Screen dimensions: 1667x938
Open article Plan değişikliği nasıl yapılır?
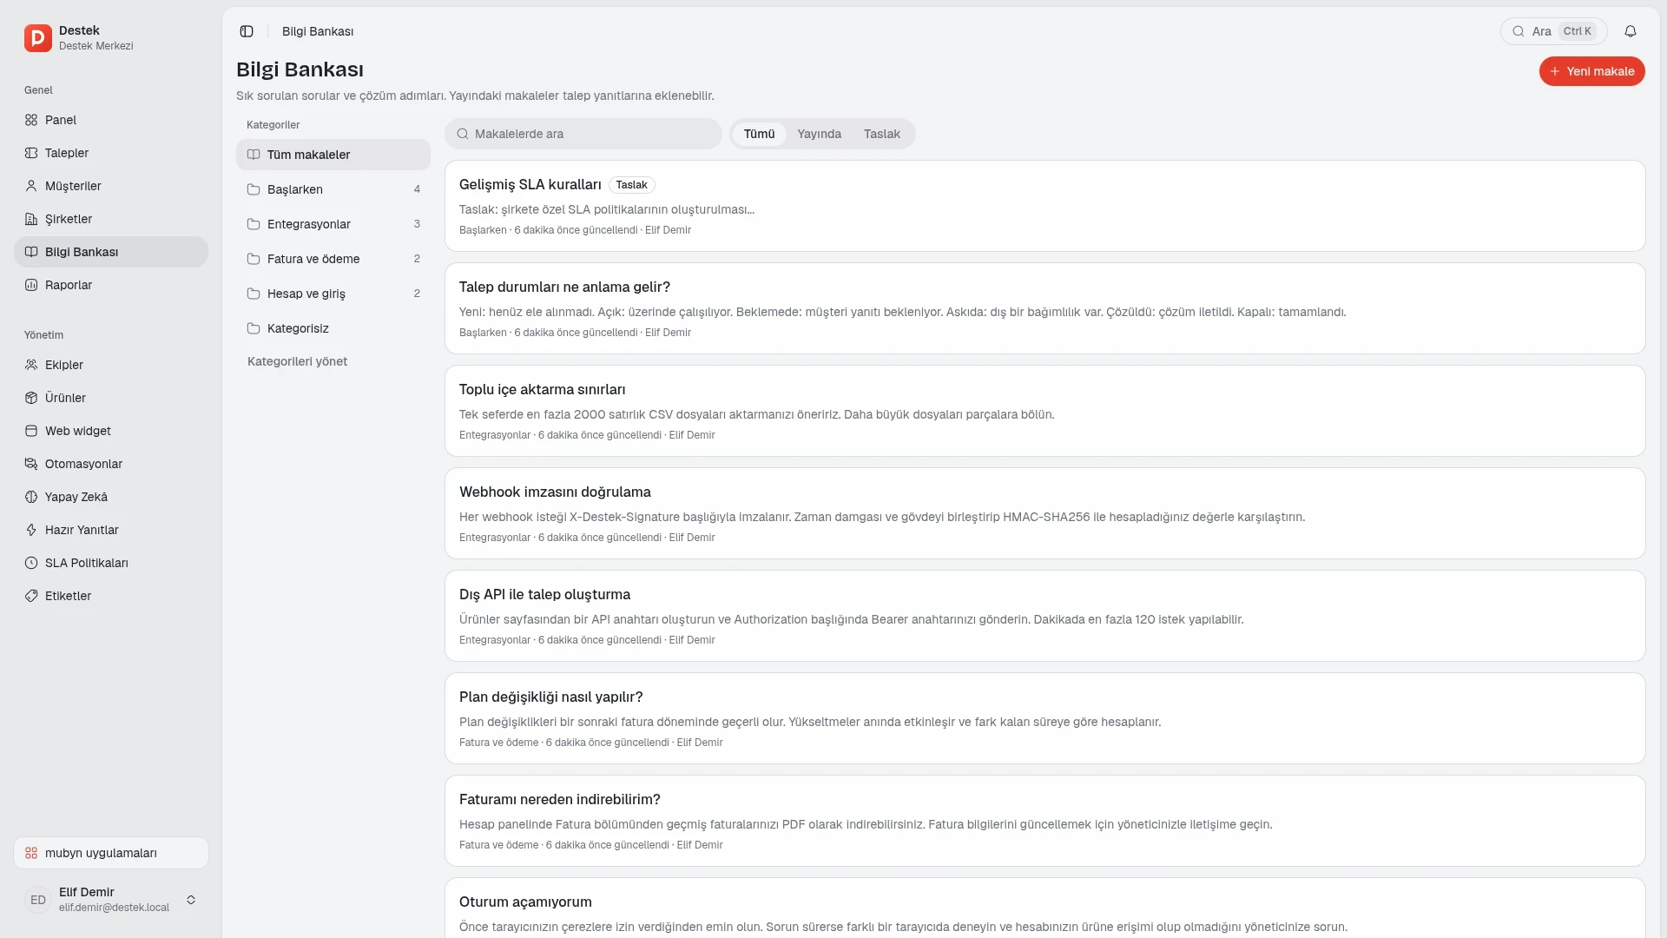tap(1045, 718)
